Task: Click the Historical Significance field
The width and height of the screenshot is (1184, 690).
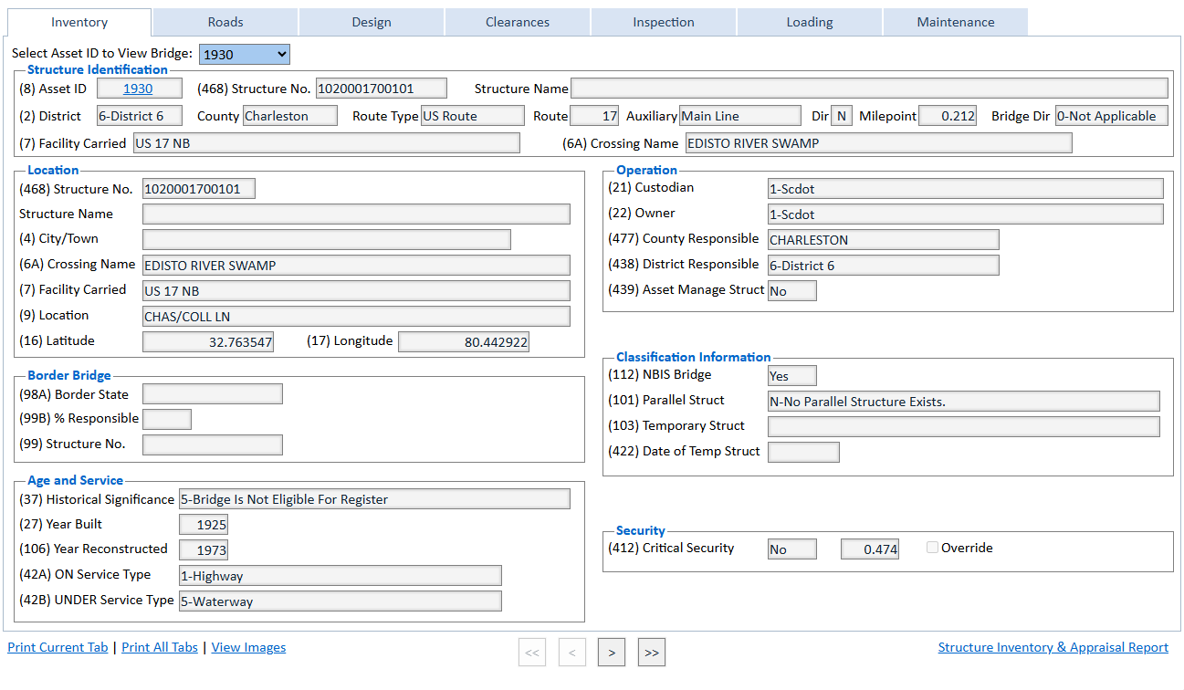Action: (x=374, y=499)
